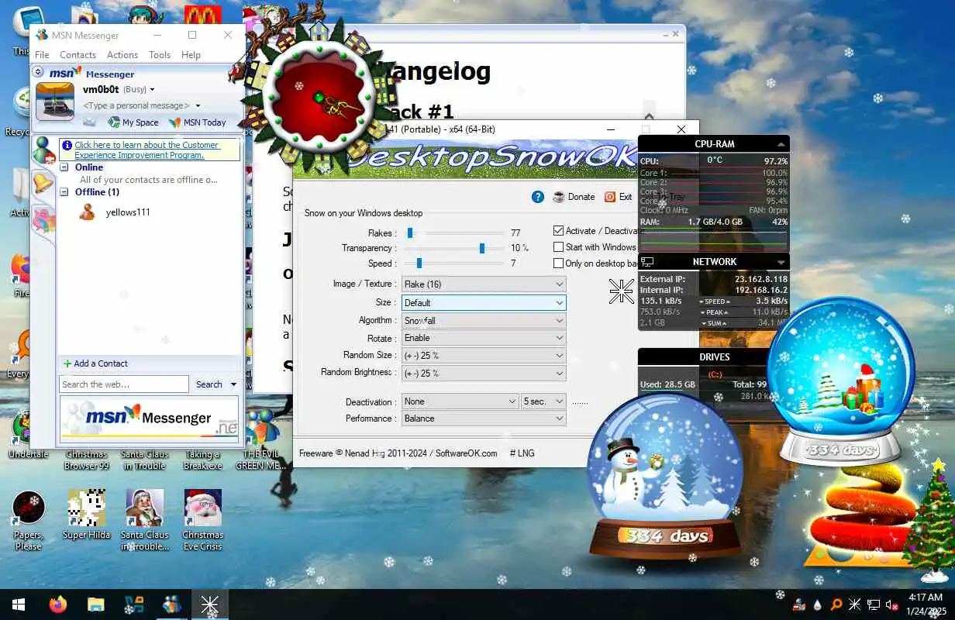Viewport: 955px width, 620px height.
Task: Click the Undertale desktop shortcut
Action: [29, 436]
